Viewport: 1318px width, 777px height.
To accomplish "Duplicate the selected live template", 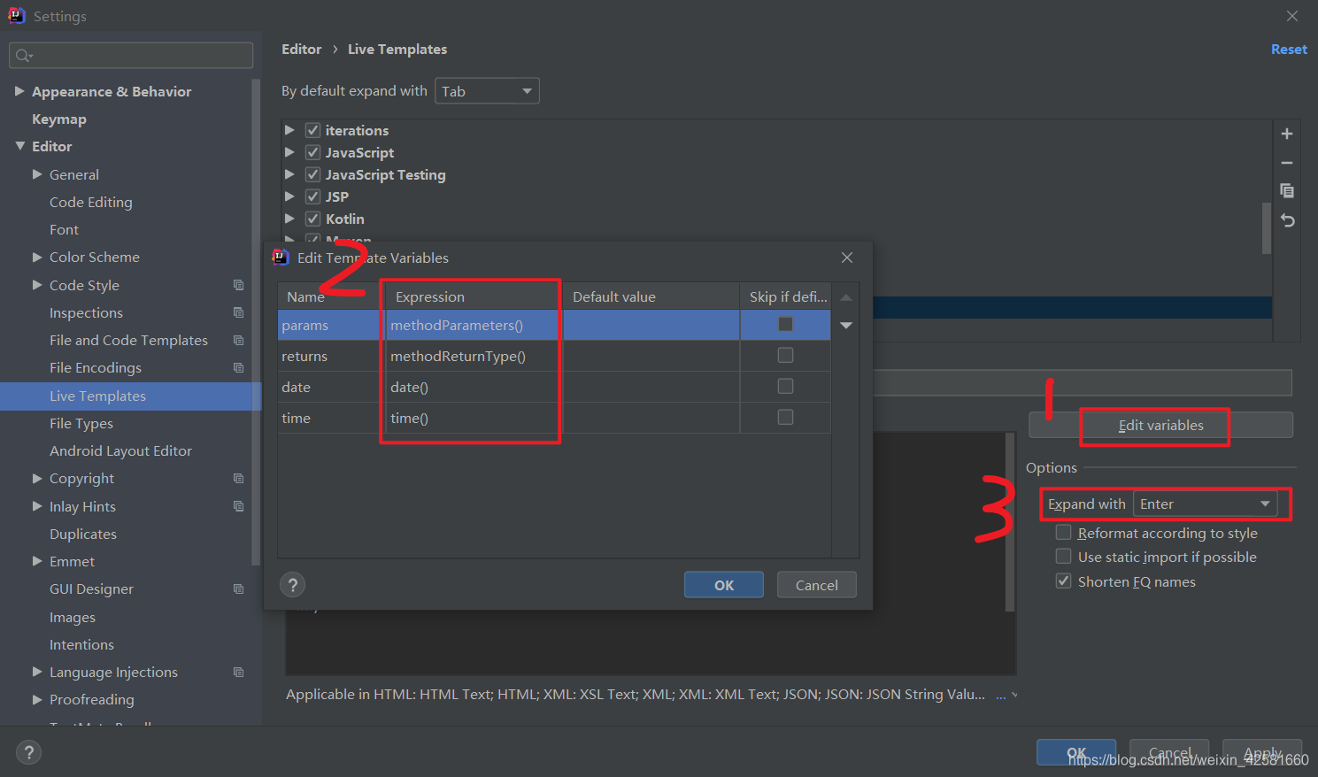I will [1287, 191].
